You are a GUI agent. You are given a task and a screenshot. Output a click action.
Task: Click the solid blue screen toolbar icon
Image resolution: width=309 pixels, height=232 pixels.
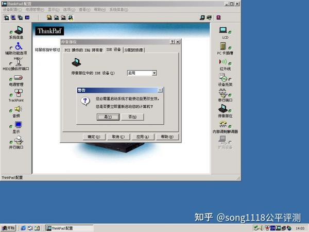pos(27,18)
